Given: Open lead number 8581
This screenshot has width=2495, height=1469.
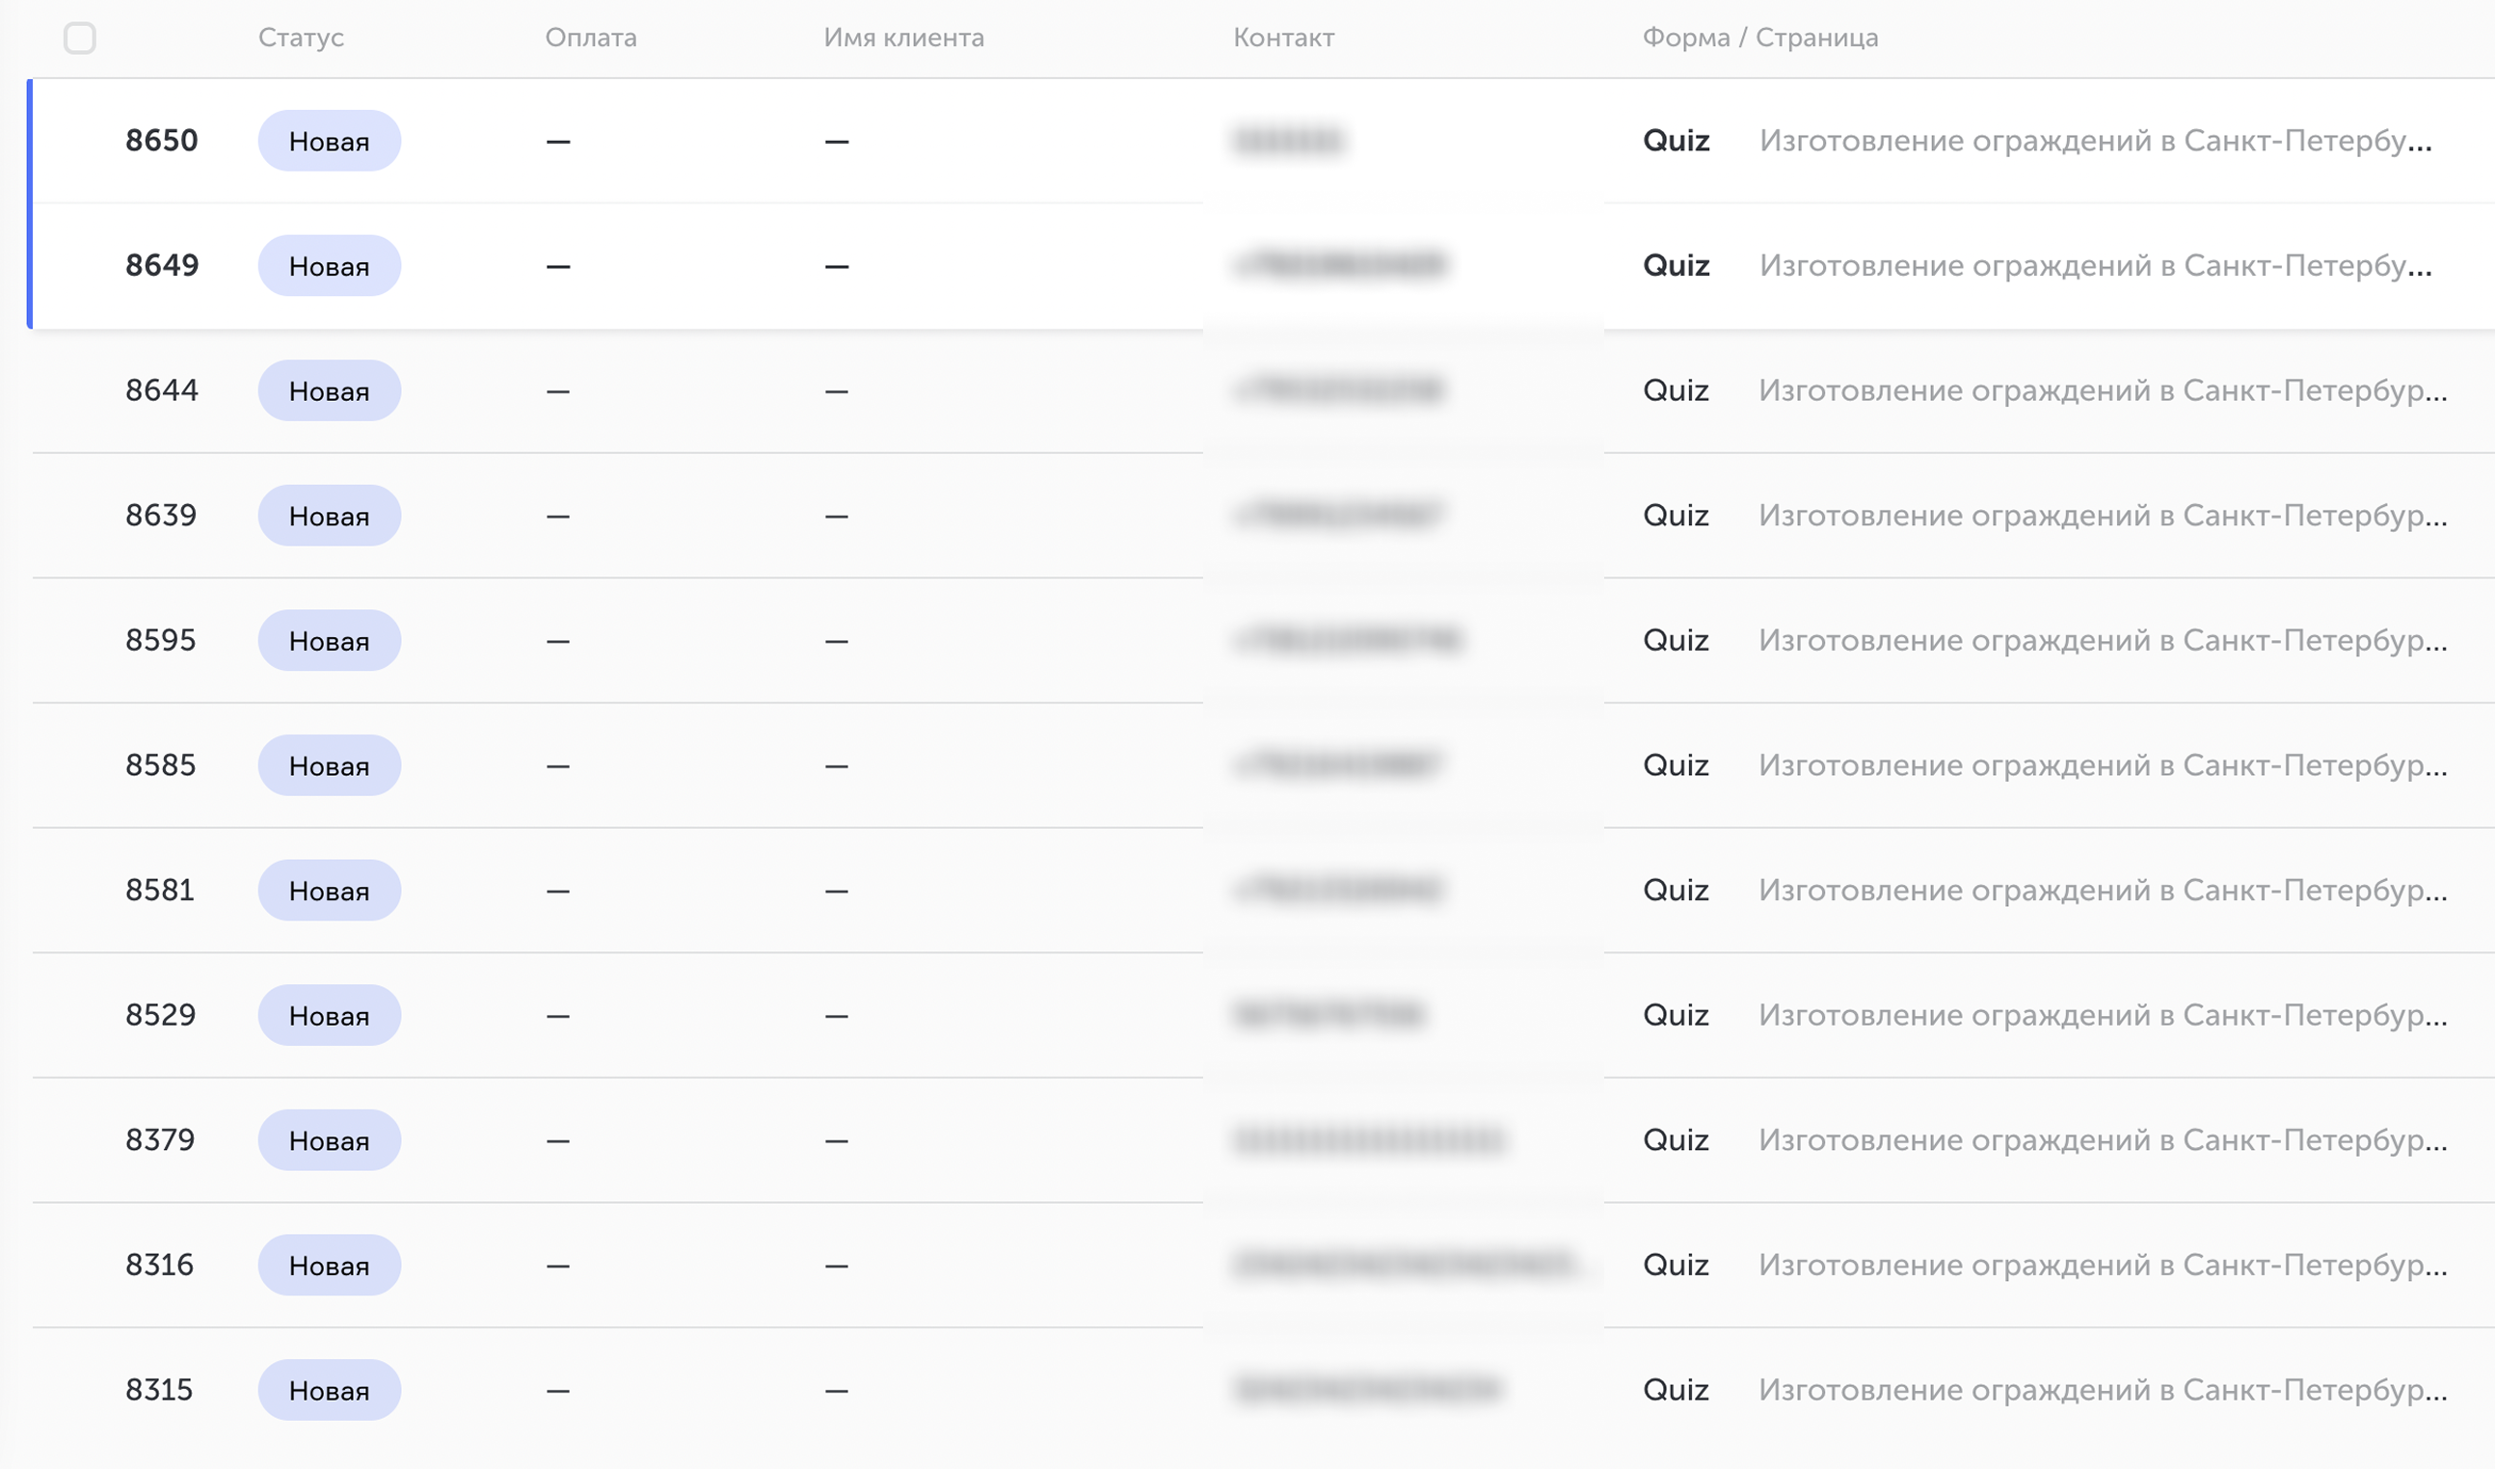Looking at the screenshot, I should pyautogui.click(x=159, y=890).
